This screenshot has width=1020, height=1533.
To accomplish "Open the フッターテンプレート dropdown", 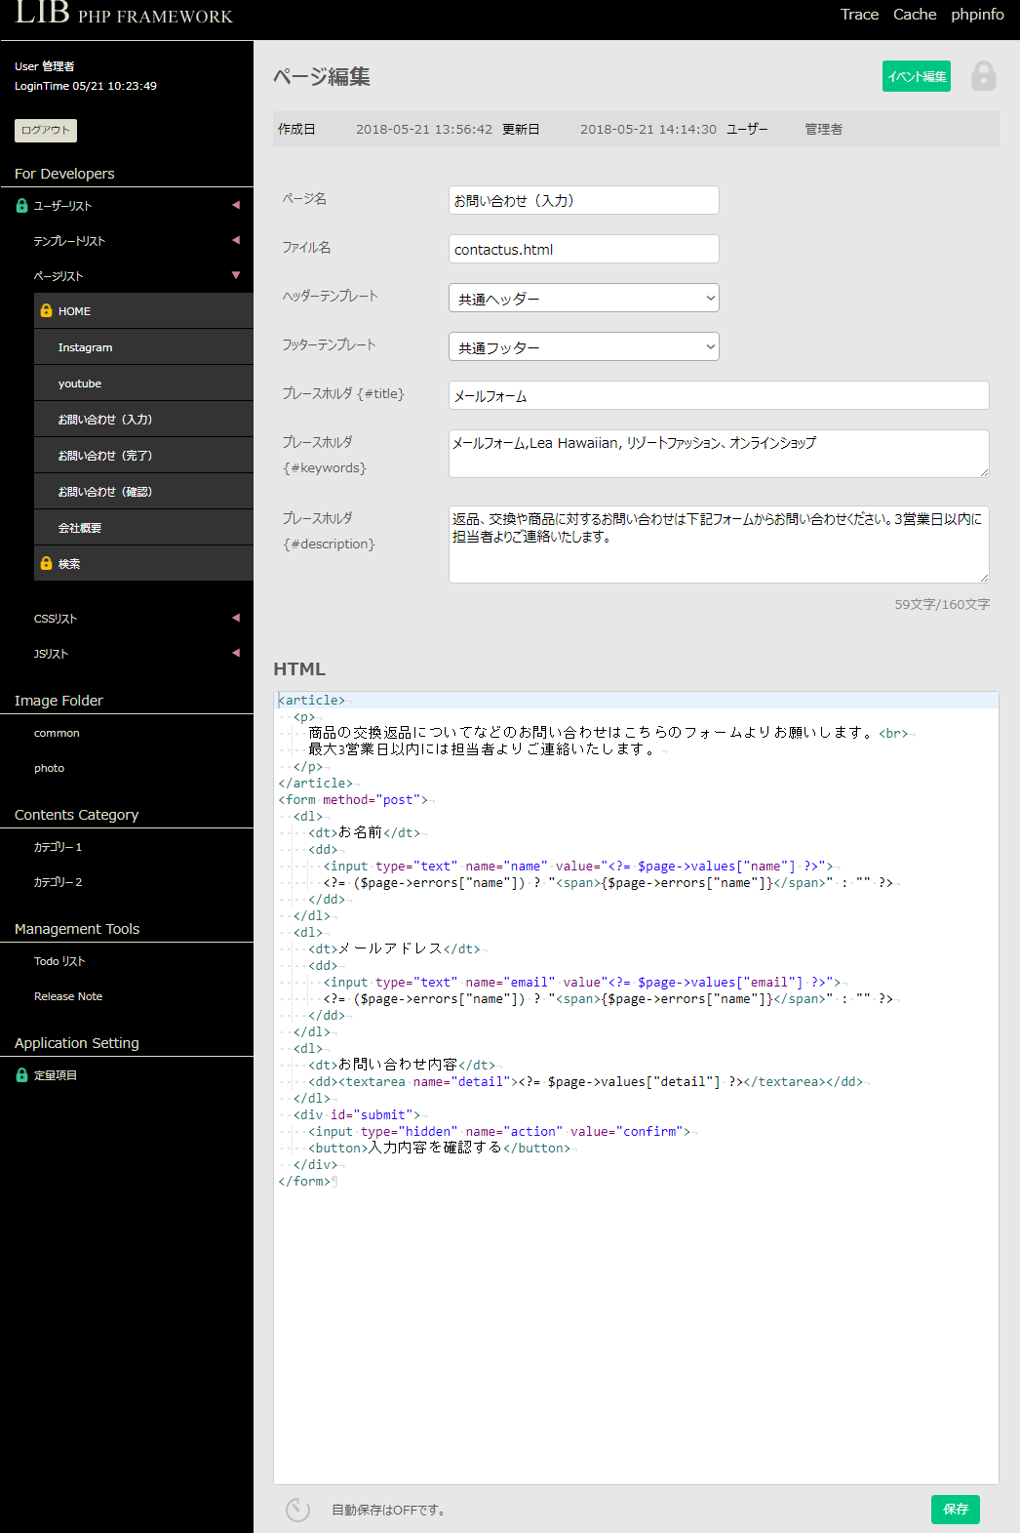I will click(x=583, y=347).
